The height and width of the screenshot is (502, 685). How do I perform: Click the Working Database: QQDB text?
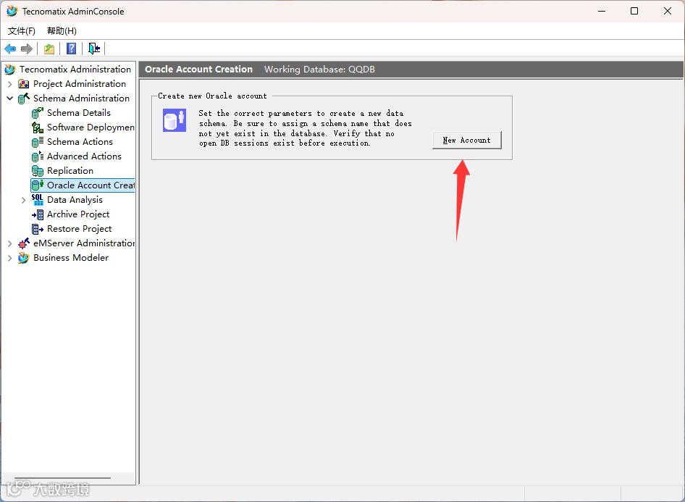pos(319,70)
